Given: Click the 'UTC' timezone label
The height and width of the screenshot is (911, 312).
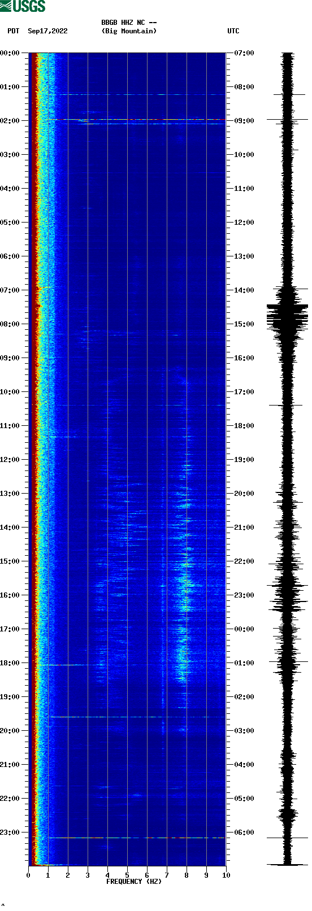Looking at the screenshot, I should tap(233, 31).
